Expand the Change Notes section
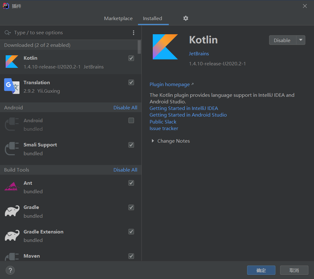Screen dimensions: 314x279 (x=153, y=141)
